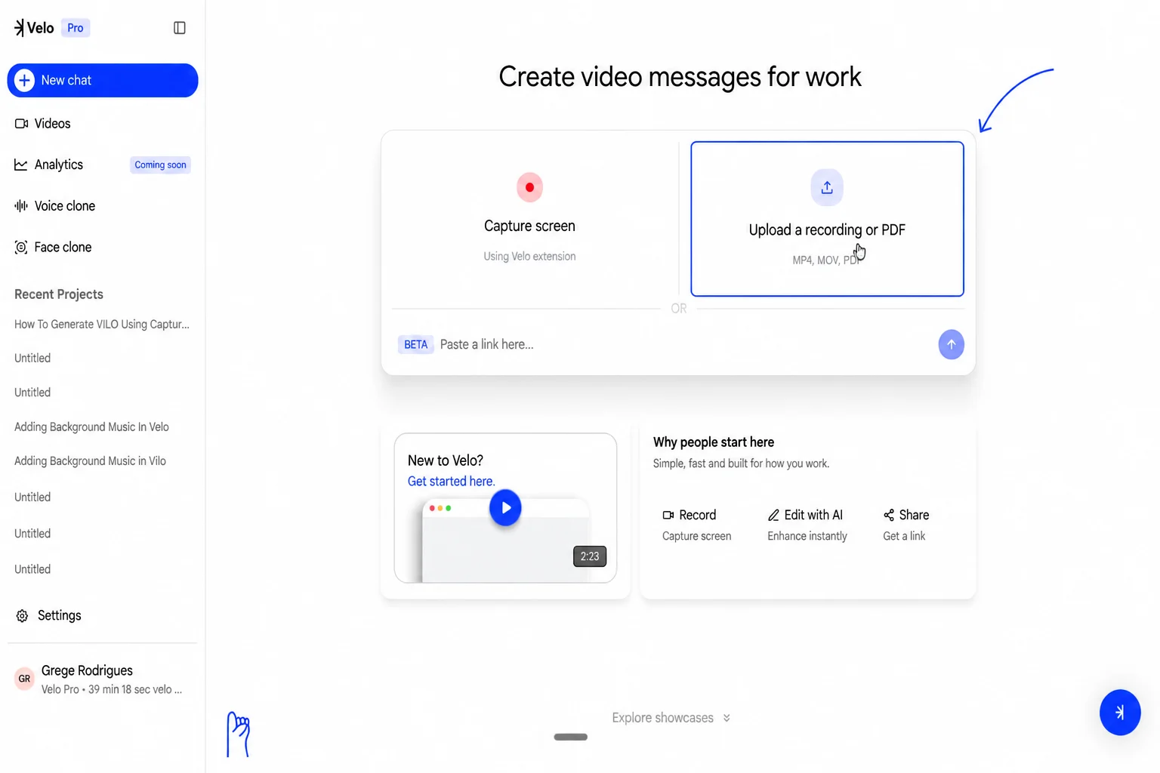
Task: Click the Get a link text
Action: point(904,536)
